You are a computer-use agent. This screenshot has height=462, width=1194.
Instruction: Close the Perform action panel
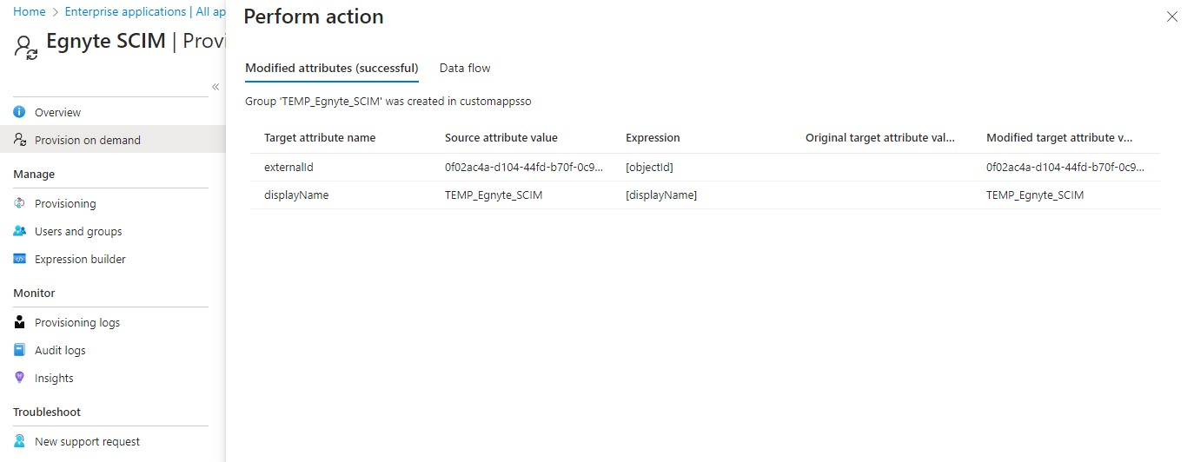point(1172,16)
